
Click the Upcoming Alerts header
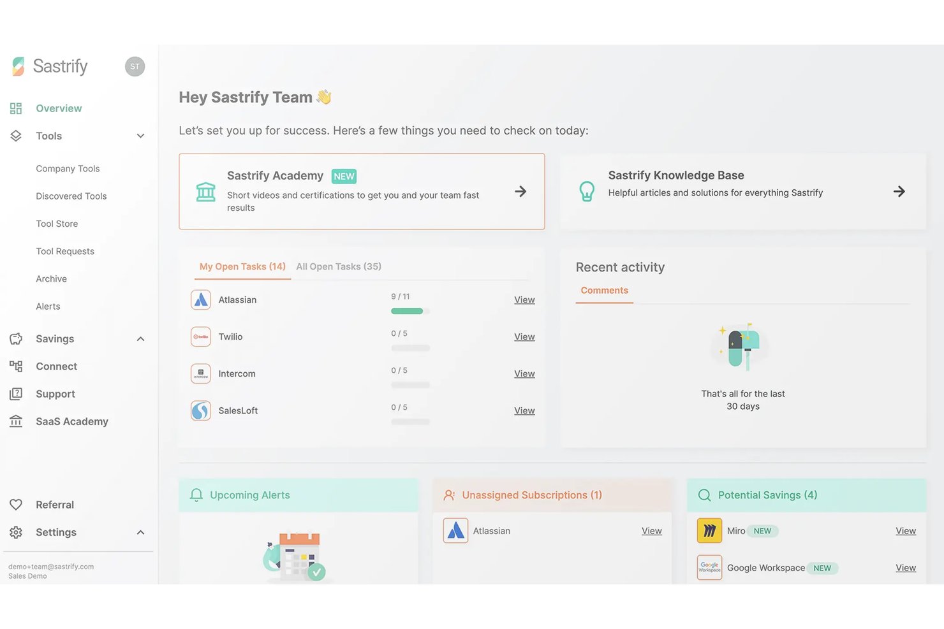tap(299, 495)
